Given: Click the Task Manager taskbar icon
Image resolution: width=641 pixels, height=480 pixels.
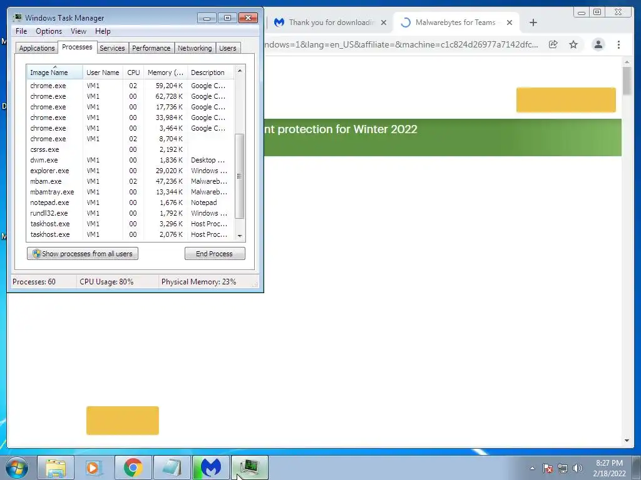Looking at the screenshot, I should pos(249,467).
